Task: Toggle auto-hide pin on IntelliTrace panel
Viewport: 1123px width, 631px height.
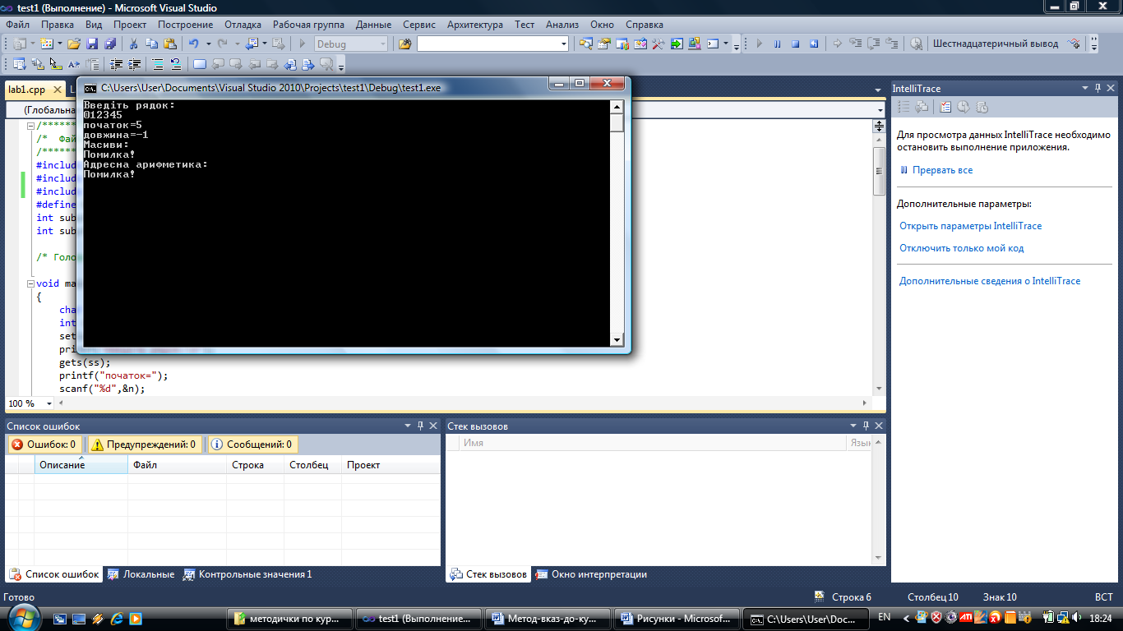Action: tap(1097, 88)
